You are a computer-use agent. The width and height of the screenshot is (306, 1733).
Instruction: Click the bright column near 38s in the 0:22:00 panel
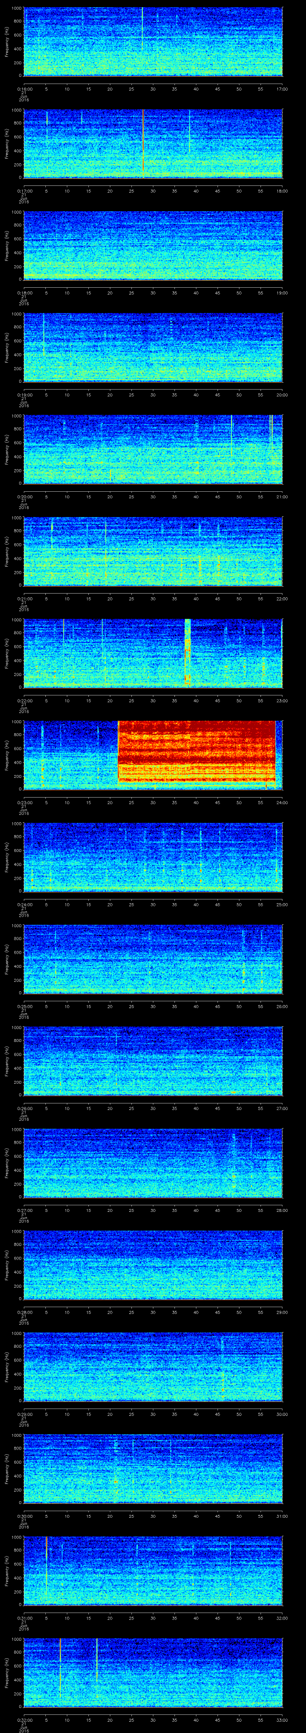pyautogui.click(x=188, y=651)
